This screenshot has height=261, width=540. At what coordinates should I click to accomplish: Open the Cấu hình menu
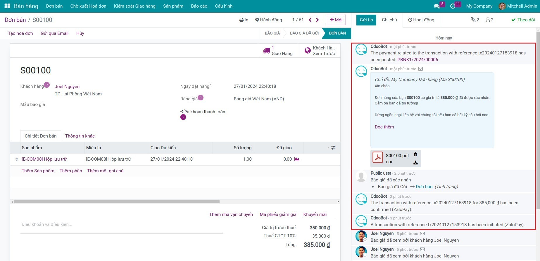[224, 6]
